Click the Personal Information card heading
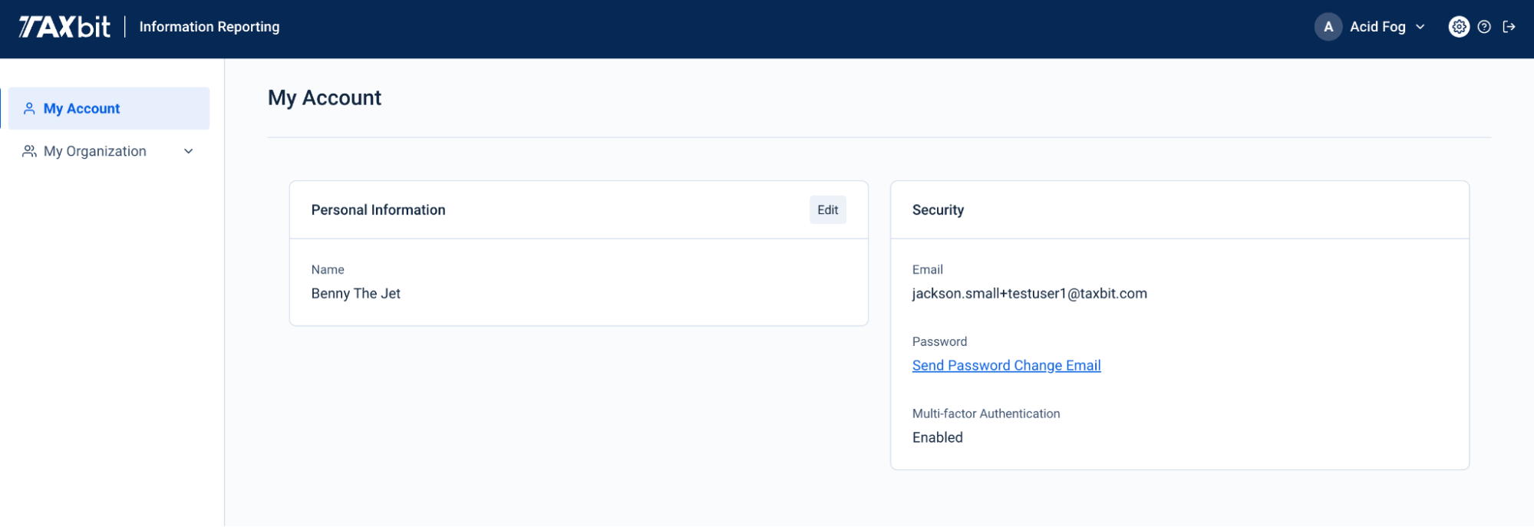 (x=378, y=210)
